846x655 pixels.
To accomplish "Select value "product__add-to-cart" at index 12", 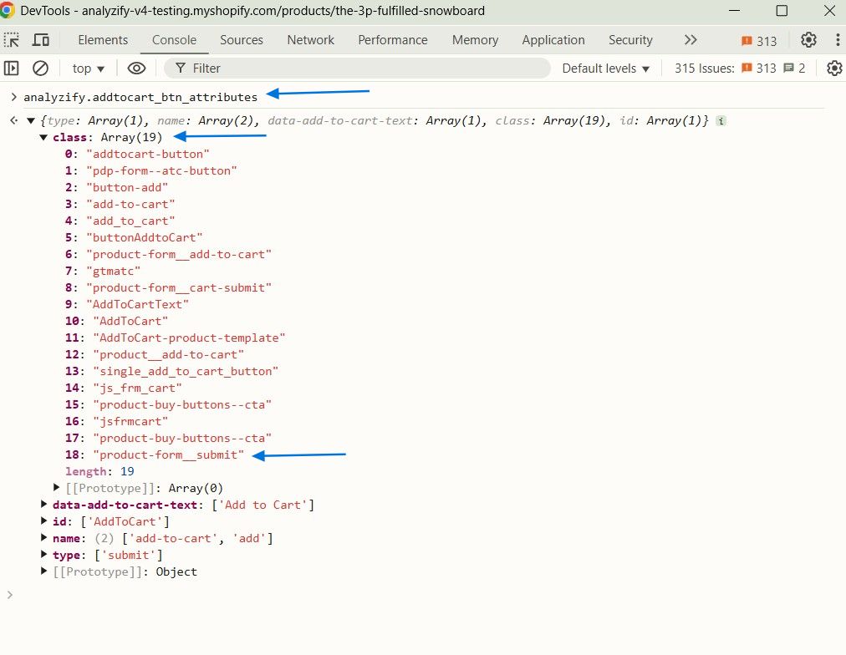I will 168,355.
